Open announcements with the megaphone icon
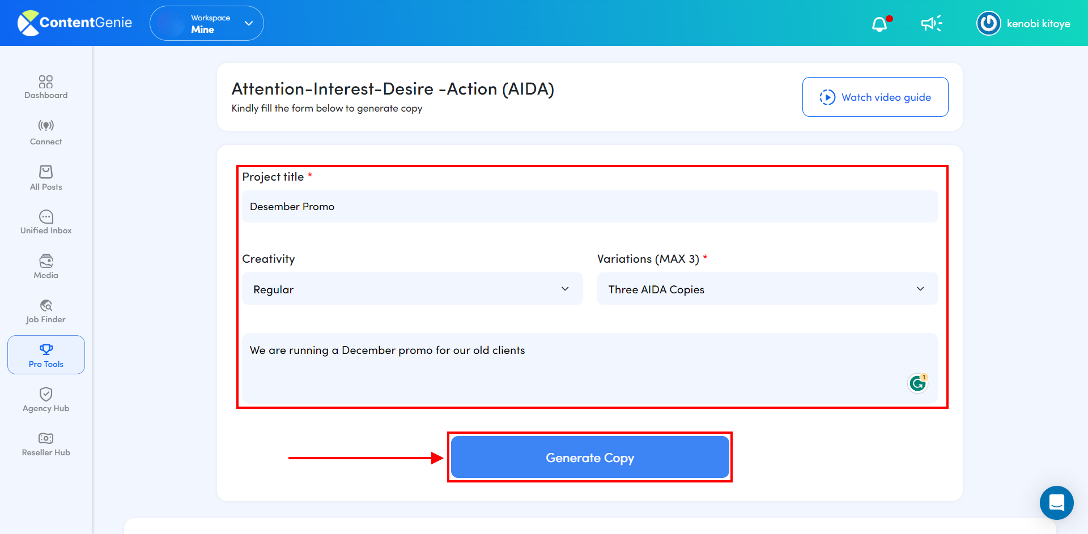1088x534 pixels. (931, 23)
